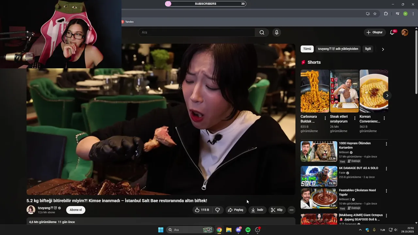Open Discord from the taskbar
The width and height of the screenshot is (418, 235).
tap(238, 230)
